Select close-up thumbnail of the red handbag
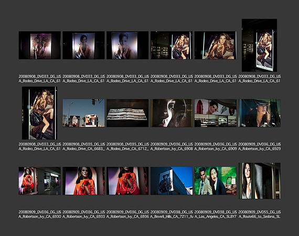The image size is (299, 236). (127, 181)
